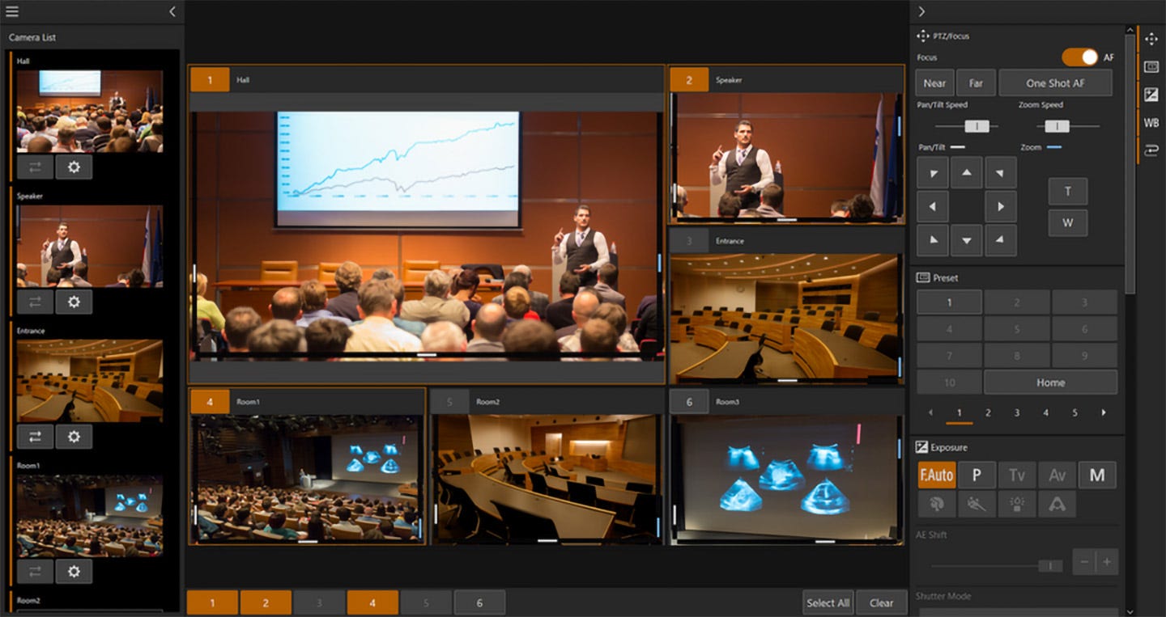Switch to preset page 5
This screenshot has width=1166, height=617.
(1075, 412)
